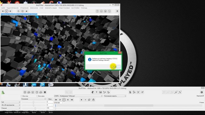This screenshot has width=205, height=115.
Task: Open the hamburger menu icon at toolbar right
Action: [x=117, y=11]
